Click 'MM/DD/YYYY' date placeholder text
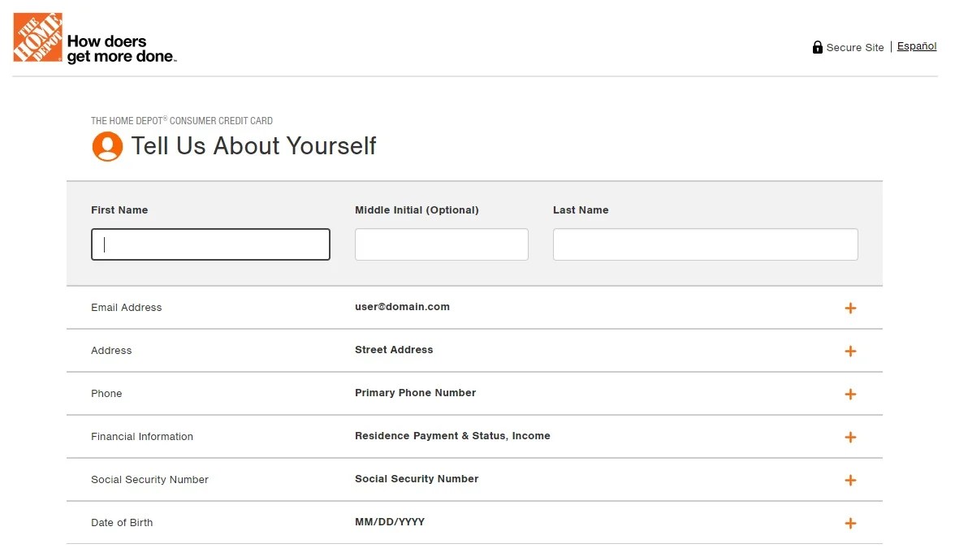 point(390,522)
